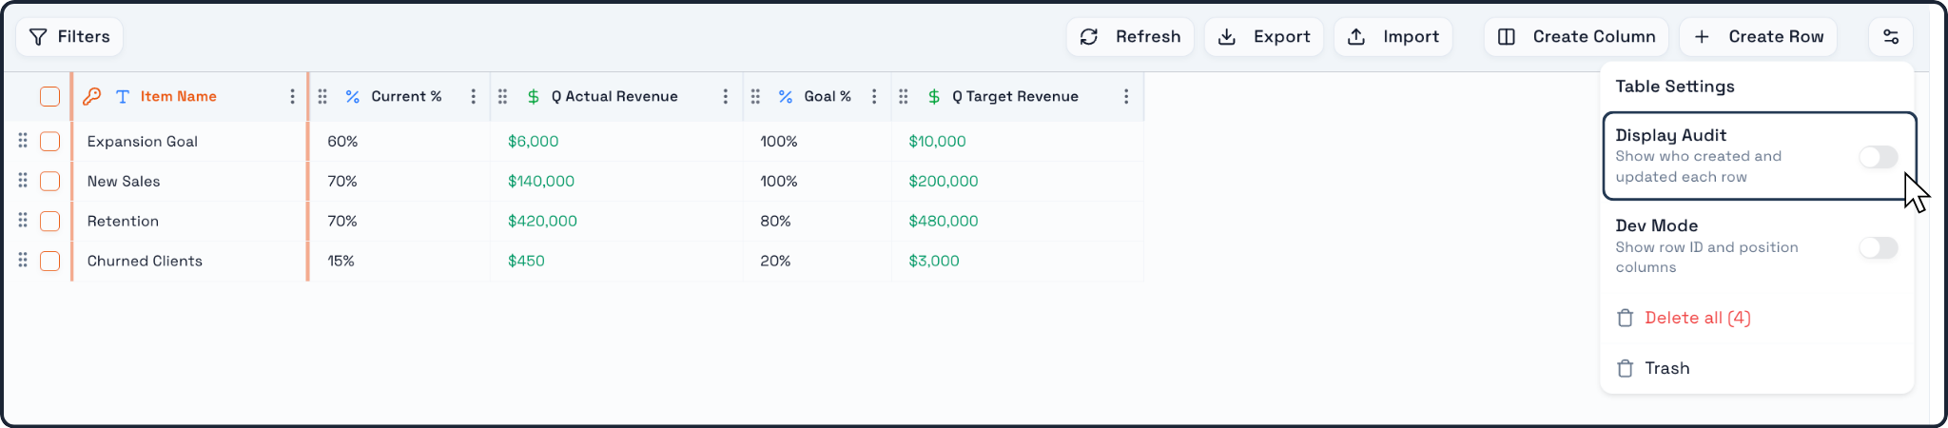Open the Goal % column three-dot menu

874,96
